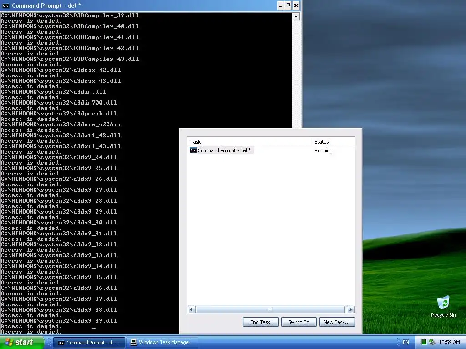The width and height of the screenshot is (466, 349).
Task: Restore down the Command Prompt window
Action: tap(288, 5)
